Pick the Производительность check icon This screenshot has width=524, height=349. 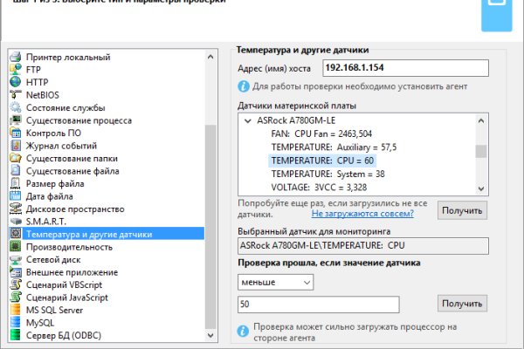15,247
